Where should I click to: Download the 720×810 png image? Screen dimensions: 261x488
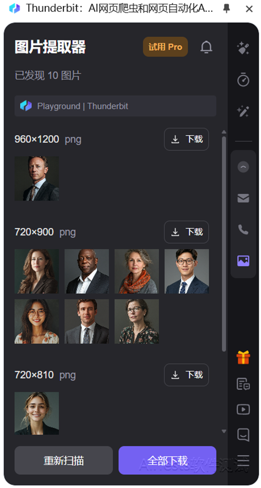point(186,375)
